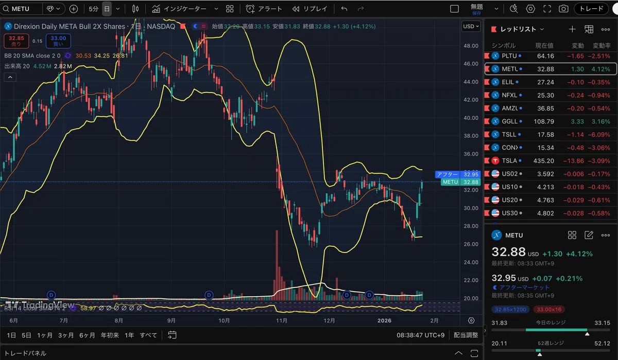Click the blue 買い buy button at 33.00
The width and height of the screenshot is (618, 360).
pos(58,41)
